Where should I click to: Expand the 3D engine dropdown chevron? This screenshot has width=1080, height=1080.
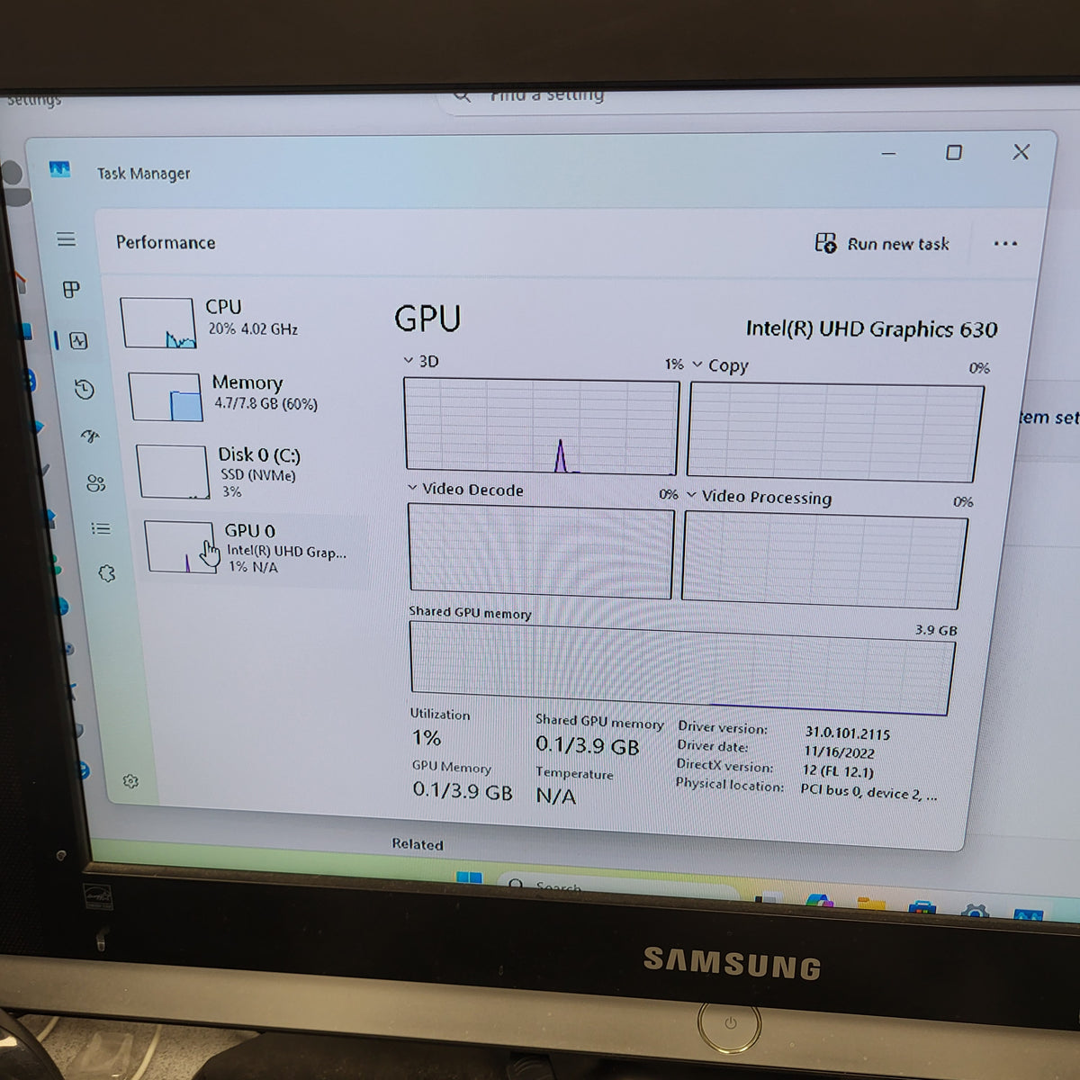[408, 361]
